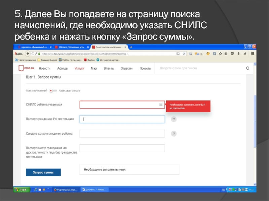Toggle Поиск начислений / Авансовая оплата switch
269x201 pixels.
pyautogui.click(x=53, y=91)
